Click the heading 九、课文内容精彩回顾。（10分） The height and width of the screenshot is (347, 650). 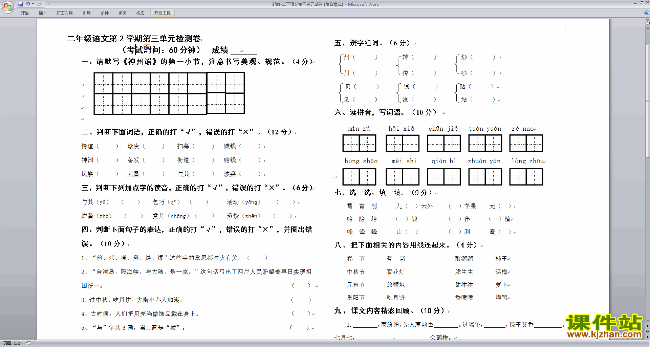pos(390,311)
